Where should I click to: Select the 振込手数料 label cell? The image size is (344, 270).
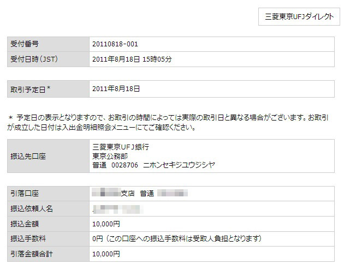[48, 238]
